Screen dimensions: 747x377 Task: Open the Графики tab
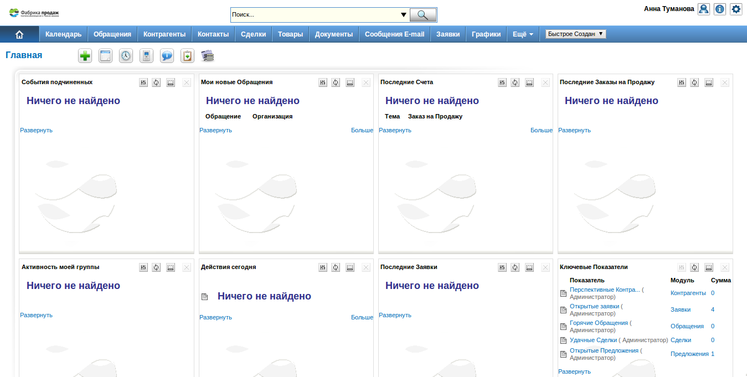[x=486, y=34]
